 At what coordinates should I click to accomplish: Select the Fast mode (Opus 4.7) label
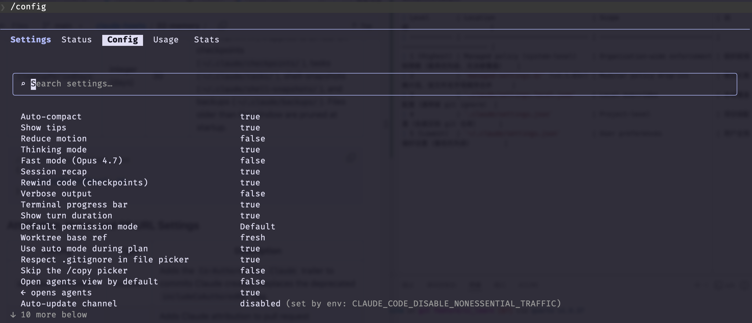click(72, 161)
